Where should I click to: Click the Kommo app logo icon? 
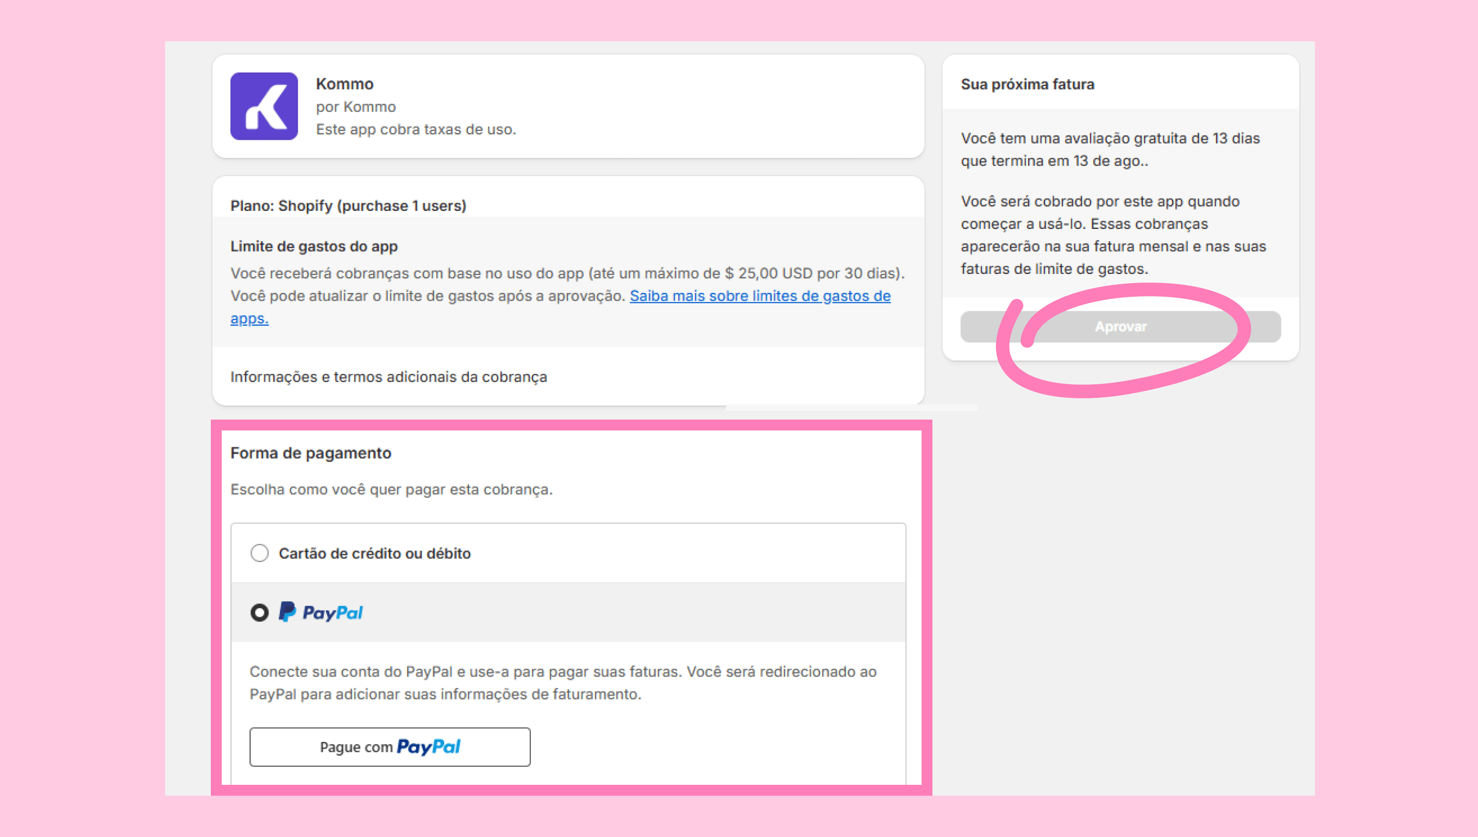(x=264, y=107)
